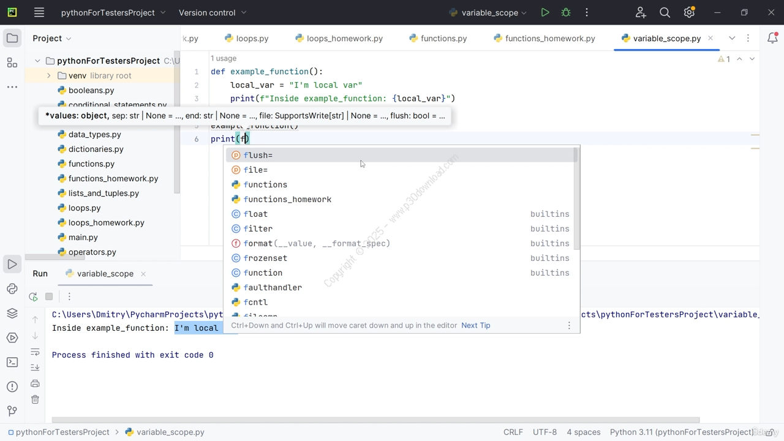Click completion popup vertical scrollbar

(x=576, y=198)
